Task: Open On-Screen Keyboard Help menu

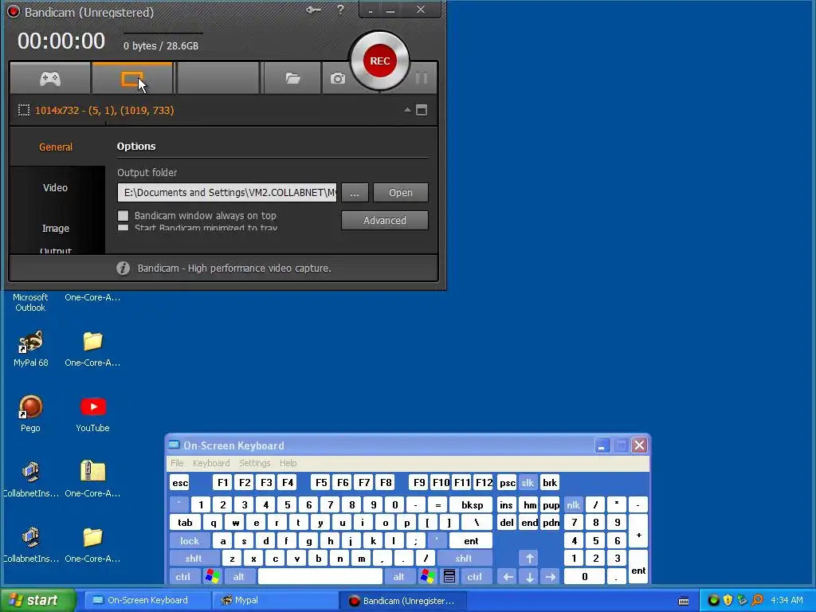Action: coord(288,463)
